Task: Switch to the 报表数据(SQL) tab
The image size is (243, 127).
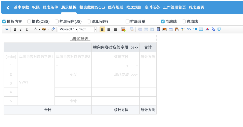Action: [x=92, y=7]
